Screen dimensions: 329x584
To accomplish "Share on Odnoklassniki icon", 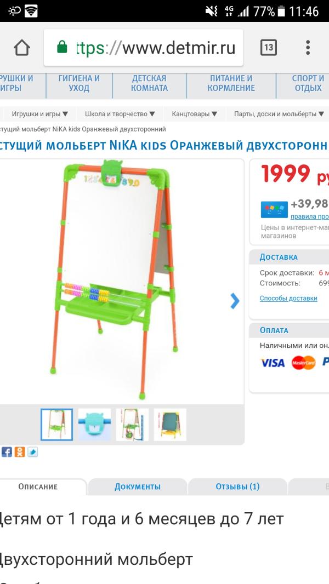I will coord(20,452).
